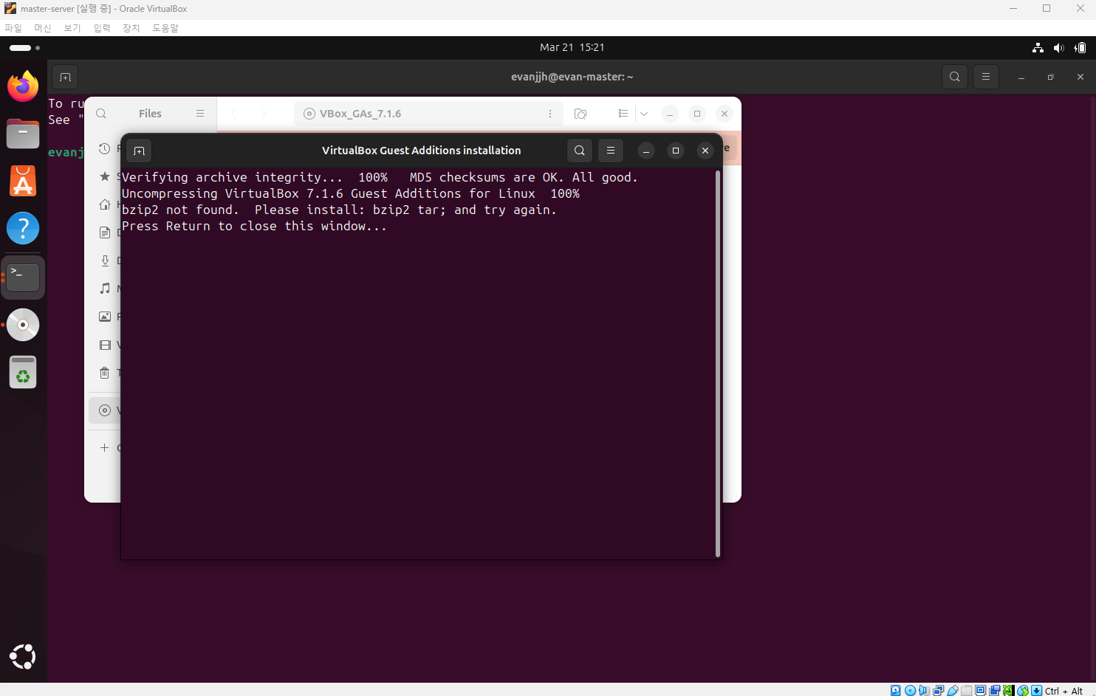Go forward in the Files window
Screen dimensions: 1096x696
click(264, 114)
